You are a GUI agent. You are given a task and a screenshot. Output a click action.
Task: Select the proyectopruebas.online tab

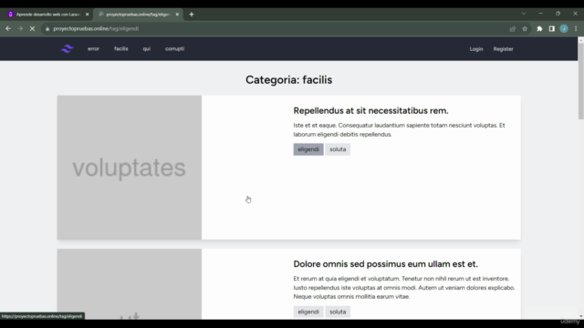(x=138, y=15)
